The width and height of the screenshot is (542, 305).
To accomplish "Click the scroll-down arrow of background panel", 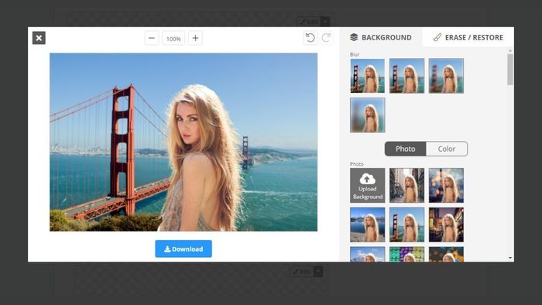I will click(x=510, y=258).
